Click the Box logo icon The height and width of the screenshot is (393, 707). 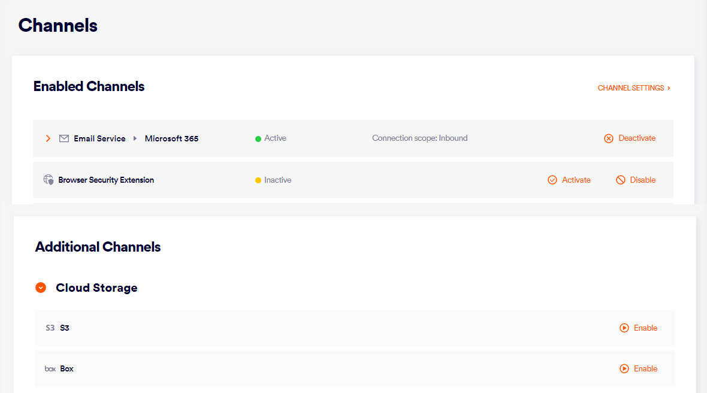point(50,369)
